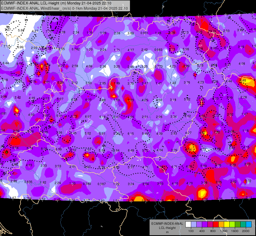Image resolution: width=256 pixels, height=236 pixels.
Task: Click the wind shear value 3.34
Action: tap(174, 117)
